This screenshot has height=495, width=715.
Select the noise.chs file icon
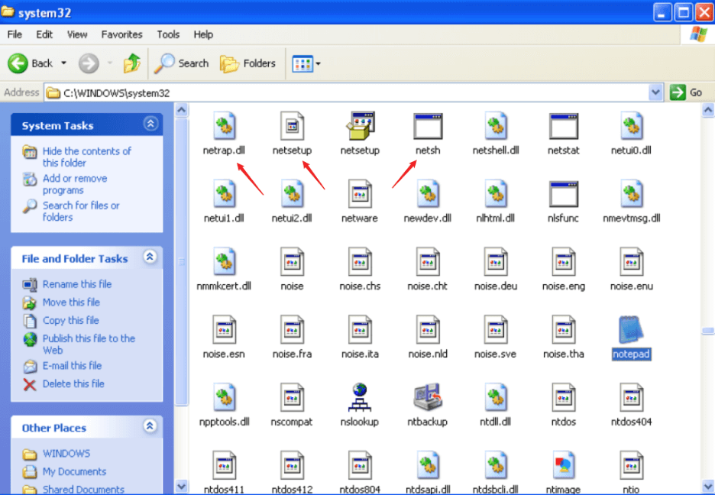tap(360, 261)
